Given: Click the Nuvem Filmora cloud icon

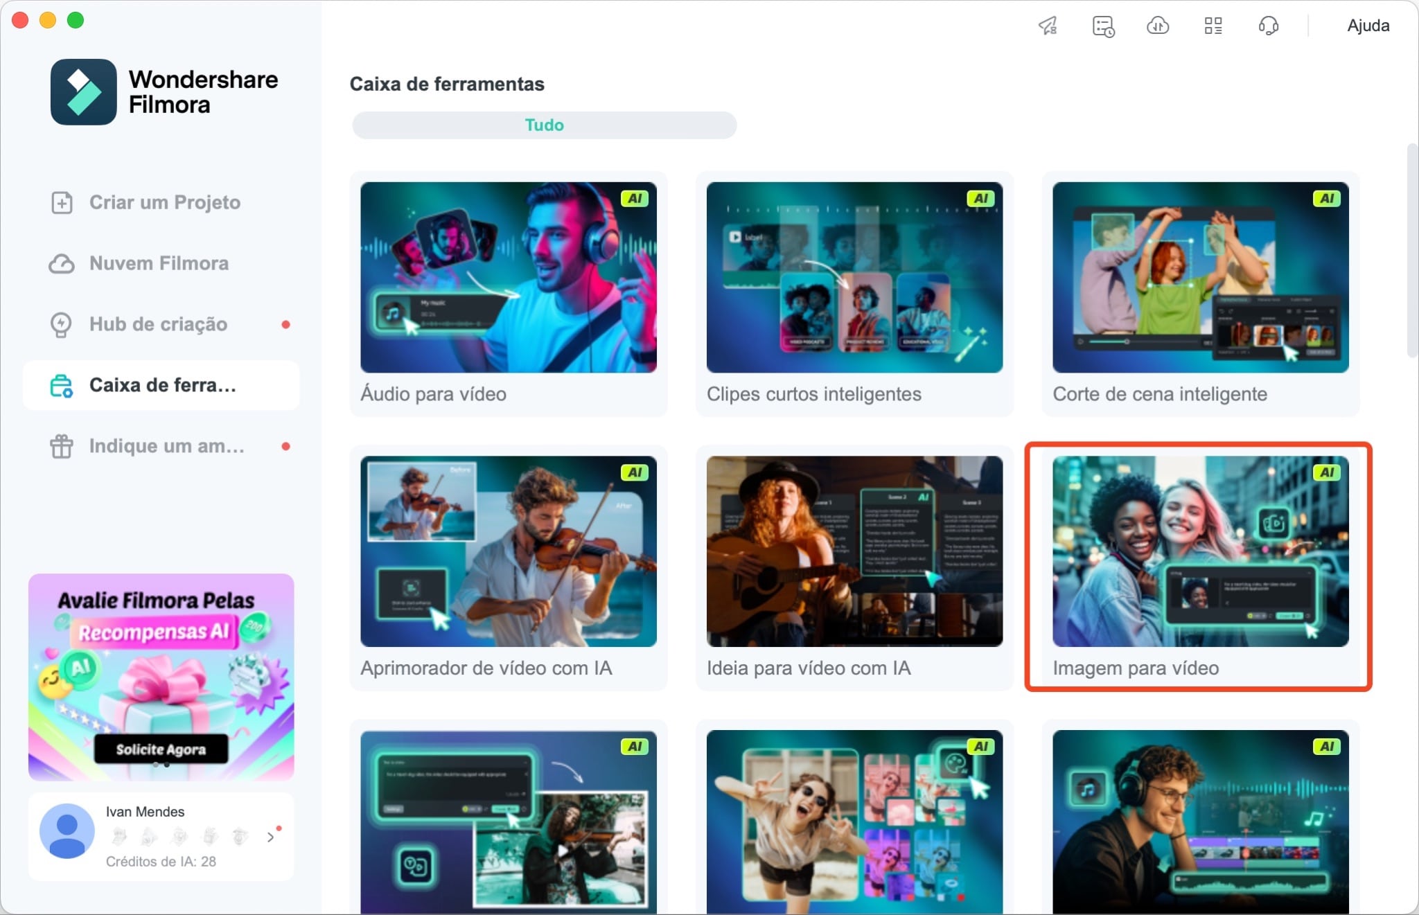Looking at the screenshot, I should click(x=62, y=264).
